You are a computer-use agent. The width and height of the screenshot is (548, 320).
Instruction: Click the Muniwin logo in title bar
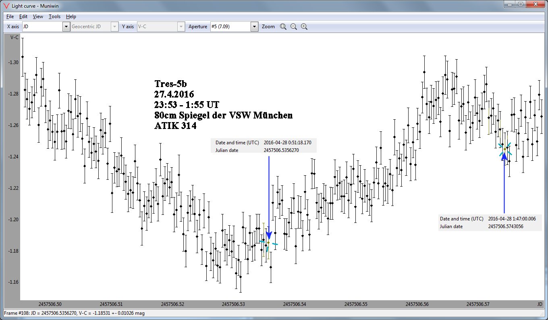(x=6, y=5)
